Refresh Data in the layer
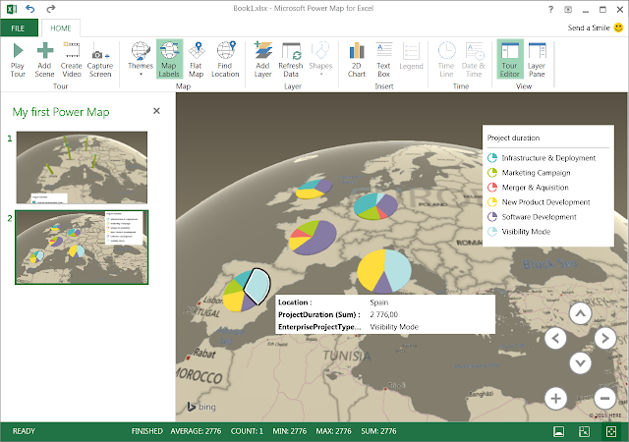Screen dimensions: 629x442 pos(291,59)
